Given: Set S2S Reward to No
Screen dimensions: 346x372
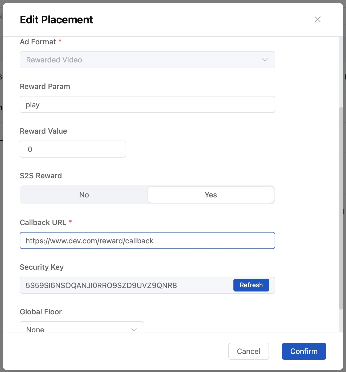Looking at the screenshot, I should point(84,195).
